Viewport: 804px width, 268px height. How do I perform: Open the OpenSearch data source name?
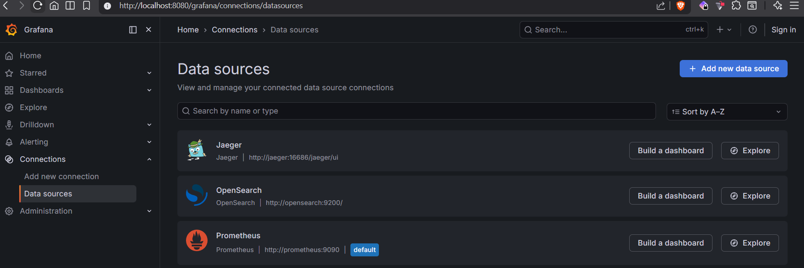pyautogui.click(x=239, y=190)
